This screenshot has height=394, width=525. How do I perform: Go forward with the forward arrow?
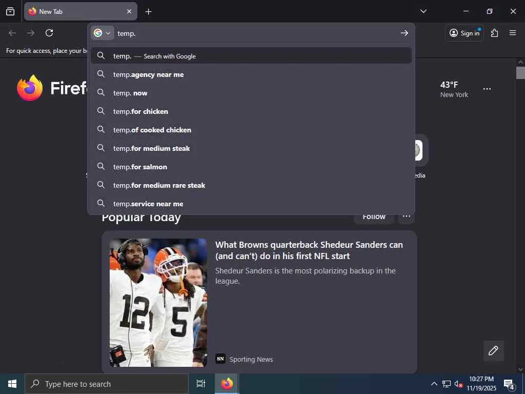tap(31, 33)
